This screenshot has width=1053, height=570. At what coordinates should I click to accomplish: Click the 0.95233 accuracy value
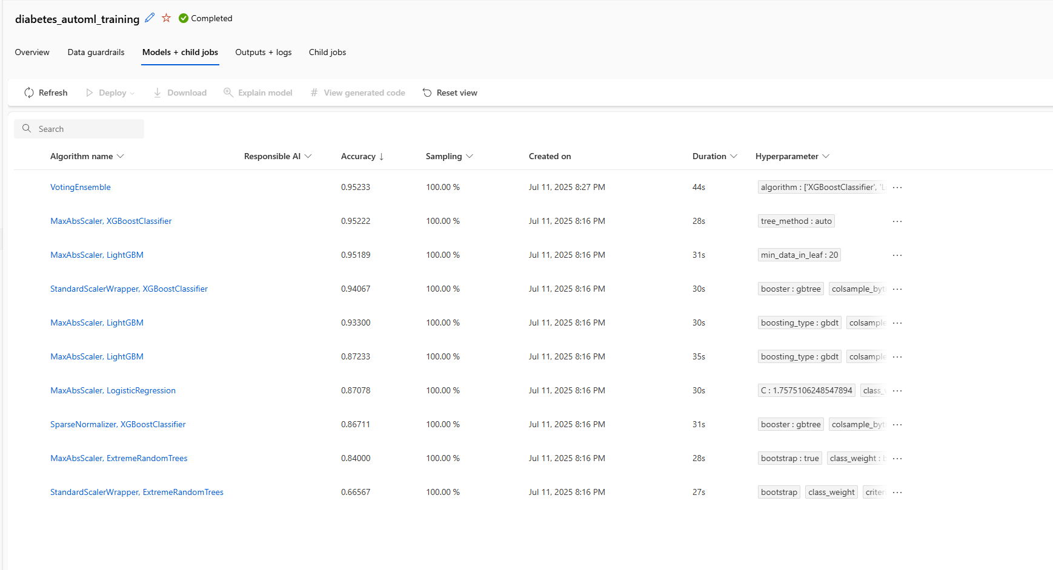[x=356, y=187]
